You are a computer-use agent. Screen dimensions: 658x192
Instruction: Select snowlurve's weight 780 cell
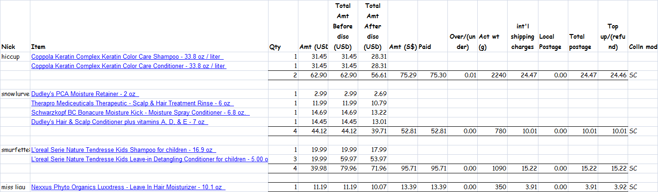(x=492, y=131)
